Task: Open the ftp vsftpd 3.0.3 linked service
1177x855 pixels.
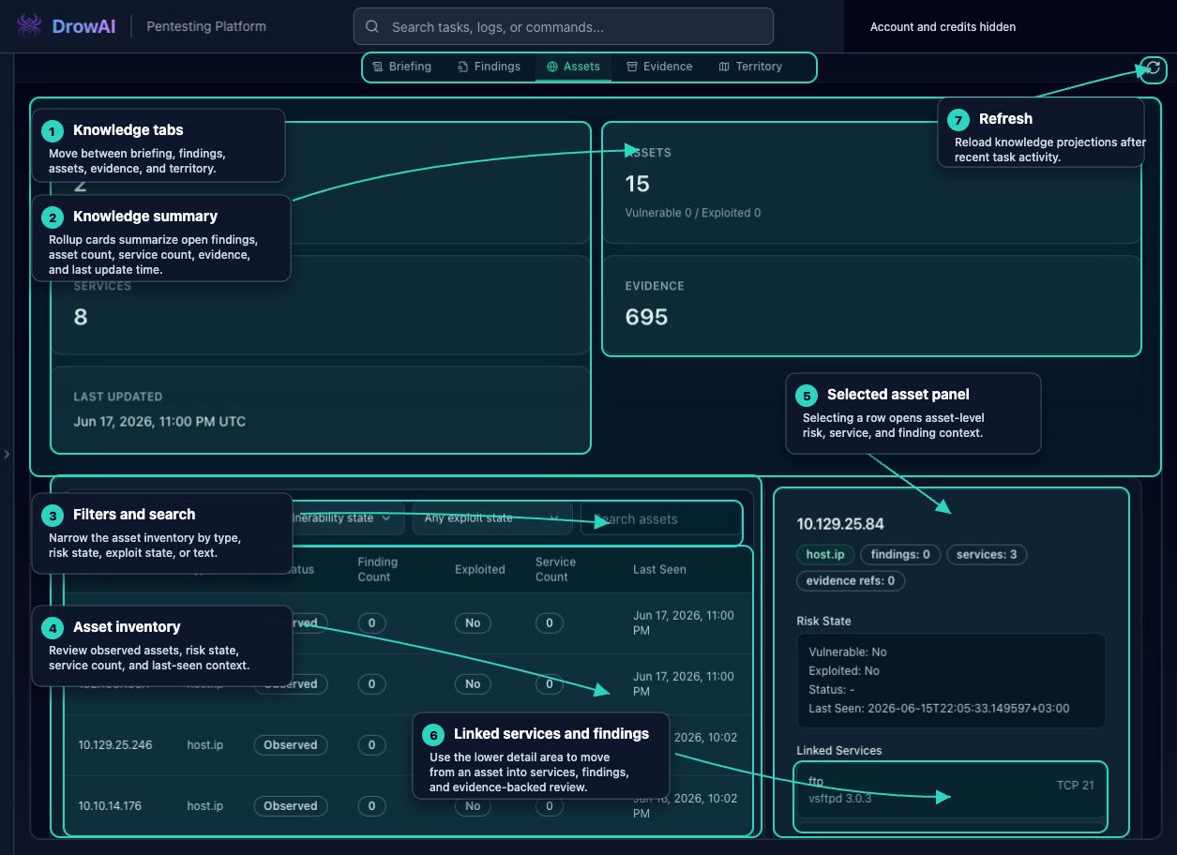Action: coord(950,790)
